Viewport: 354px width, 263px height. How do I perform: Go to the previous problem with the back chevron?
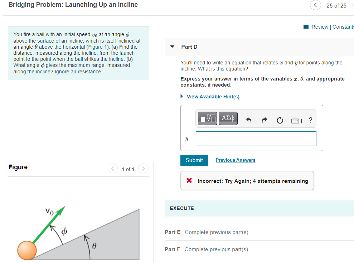pos(315,5)
